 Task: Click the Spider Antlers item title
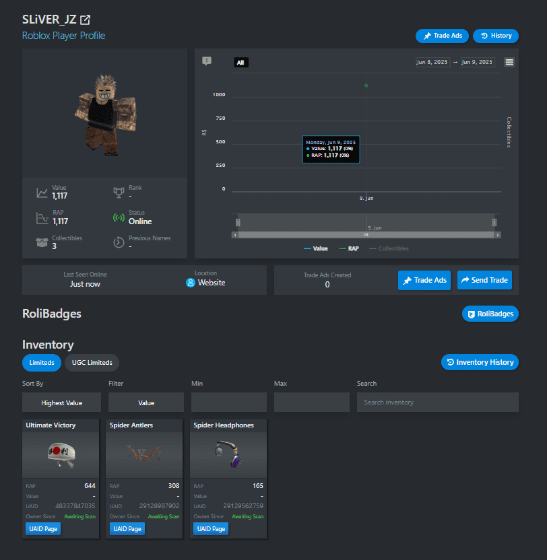[x=131, y=425]
